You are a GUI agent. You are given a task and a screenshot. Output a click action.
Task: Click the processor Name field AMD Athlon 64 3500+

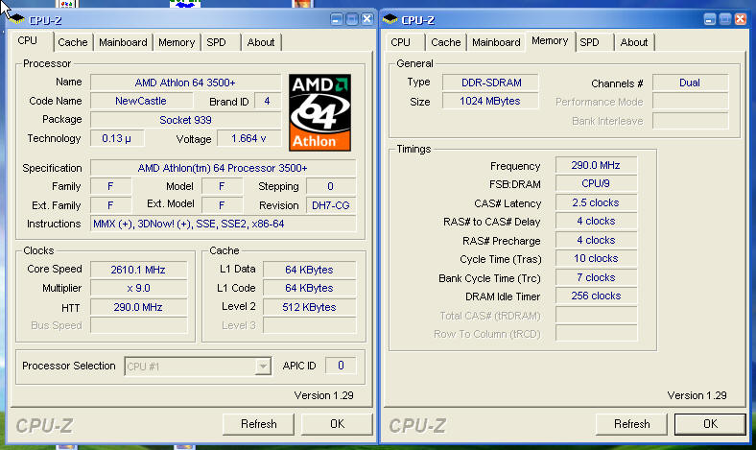click(185, 83)
